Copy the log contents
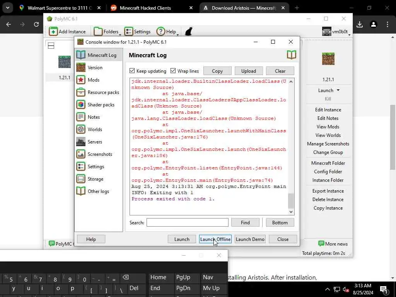Image resolution: width=396 pixels, height=297 pixels. (x=217, y=71)
